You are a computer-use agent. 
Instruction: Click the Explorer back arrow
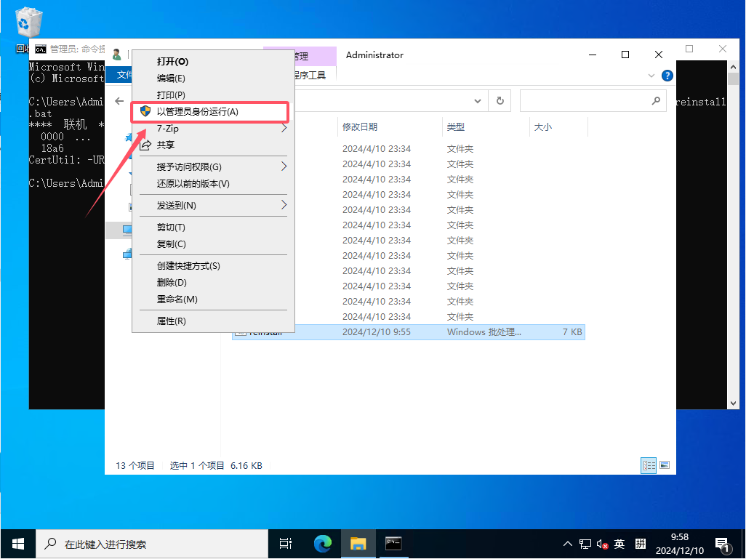[x=119, y=101]
